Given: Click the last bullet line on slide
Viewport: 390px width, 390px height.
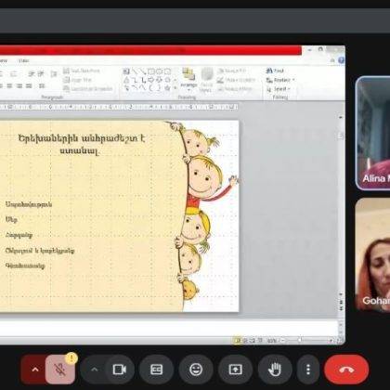Looking at the screenshot, I should click(x=25, y=266).
